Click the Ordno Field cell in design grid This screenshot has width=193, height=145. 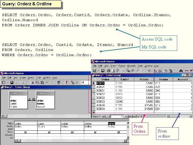click(x=26, y=124)
